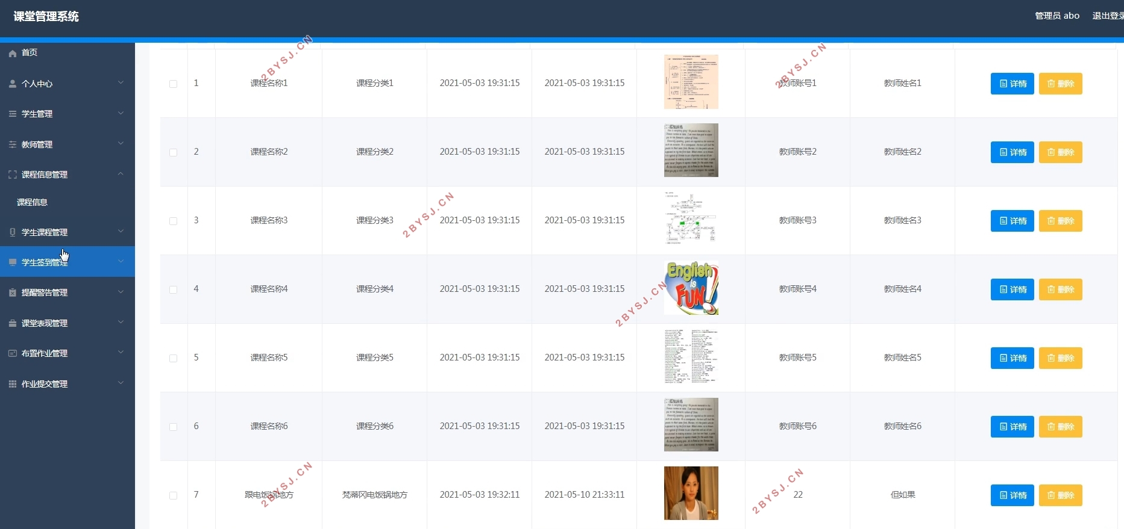Click the frame icon for 课程信息管理
This screenshot has height=529, width=1124.
(13, 175)
